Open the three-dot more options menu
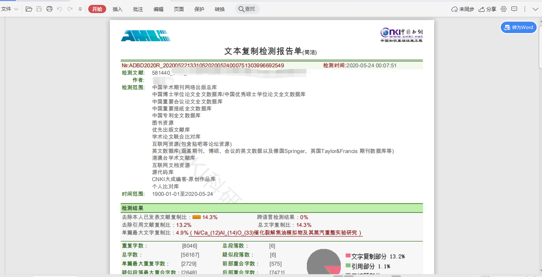Viewport: 542px width, 277px height. point(525,9)
